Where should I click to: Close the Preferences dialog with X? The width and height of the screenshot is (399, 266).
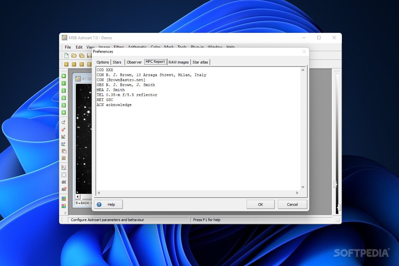tap(304, 52)
